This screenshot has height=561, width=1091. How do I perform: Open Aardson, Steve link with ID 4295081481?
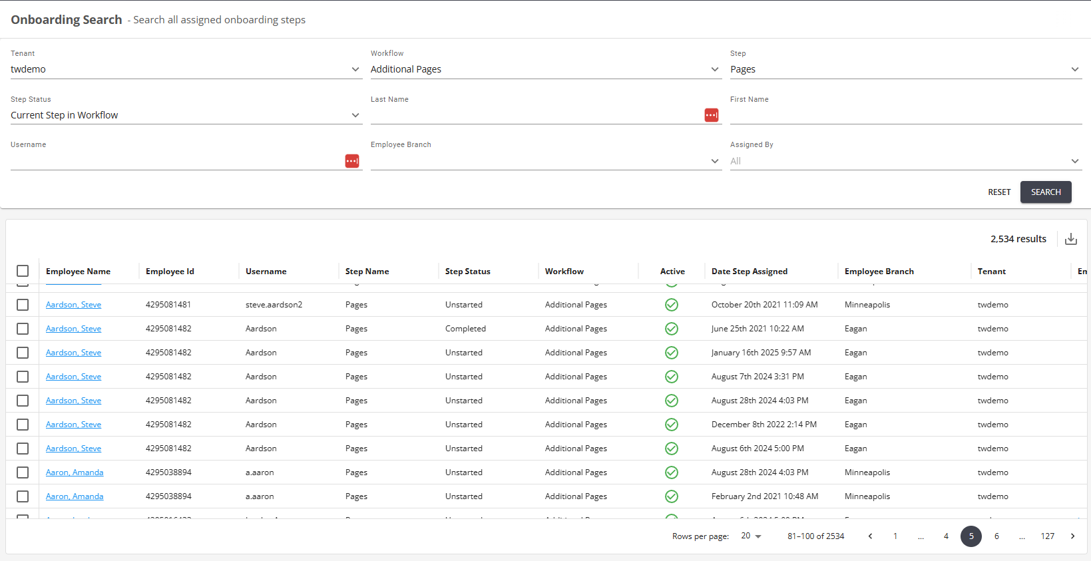pyautogui.click(x=73, y=305)
